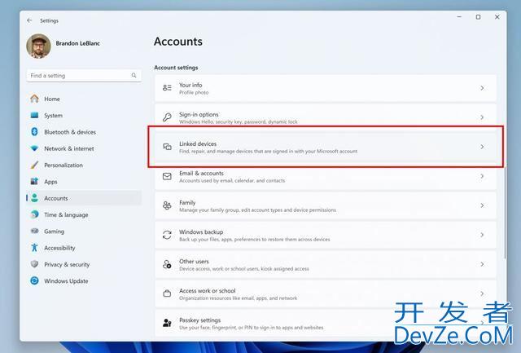Click the Windows Update icon in sidebar

(34, 280)
